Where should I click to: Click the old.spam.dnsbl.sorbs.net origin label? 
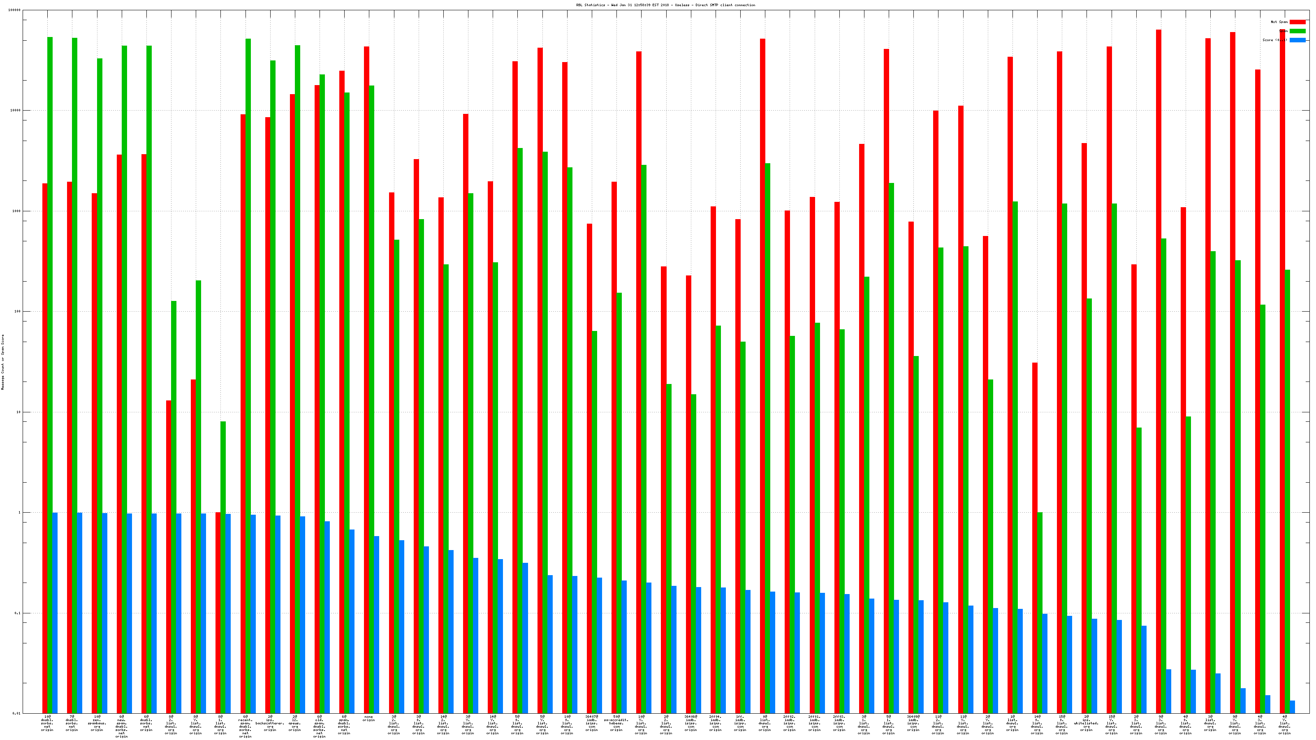(x=319, y=726)
